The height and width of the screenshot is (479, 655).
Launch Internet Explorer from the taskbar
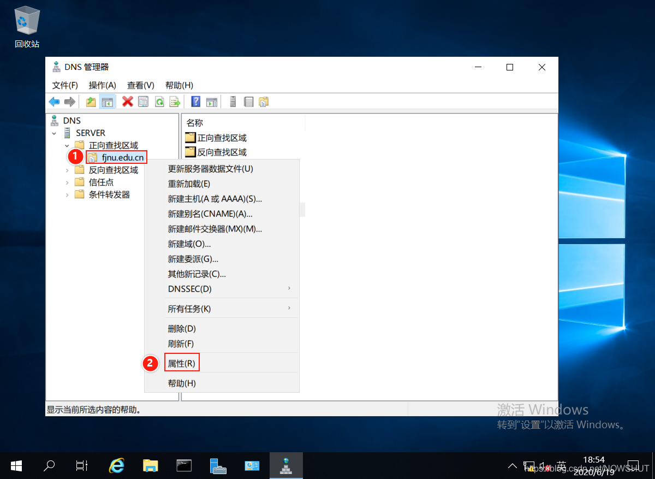click(116, 465)
